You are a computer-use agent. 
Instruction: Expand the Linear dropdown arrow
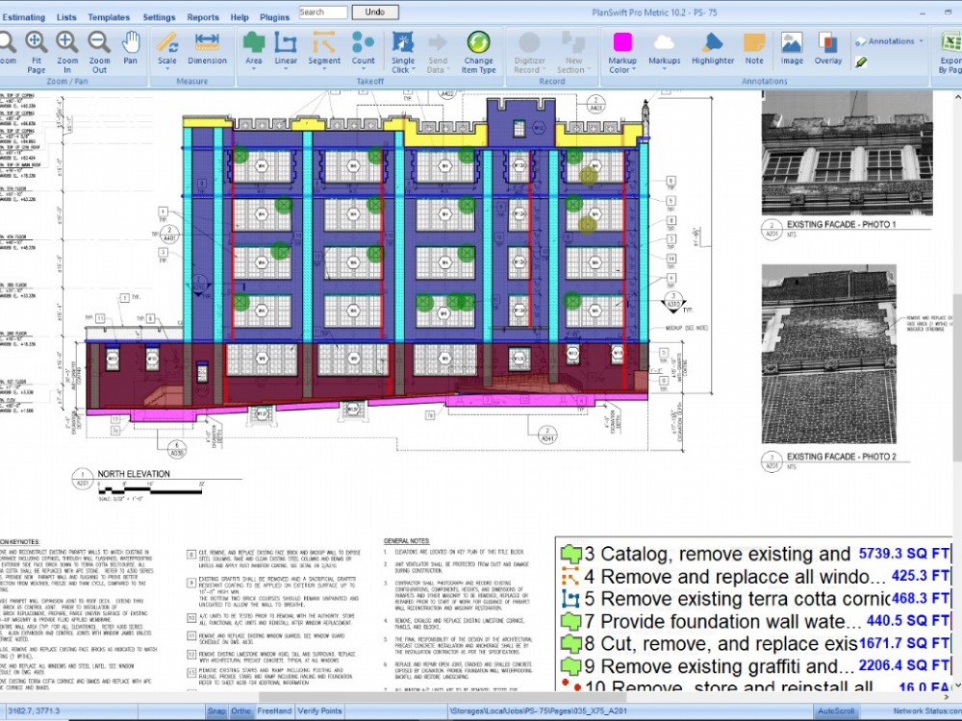[286, 68]
